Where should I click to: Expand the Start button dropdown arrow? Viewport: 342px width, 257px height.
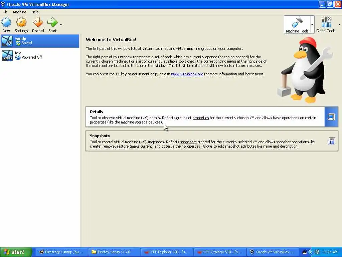point(61,24)
